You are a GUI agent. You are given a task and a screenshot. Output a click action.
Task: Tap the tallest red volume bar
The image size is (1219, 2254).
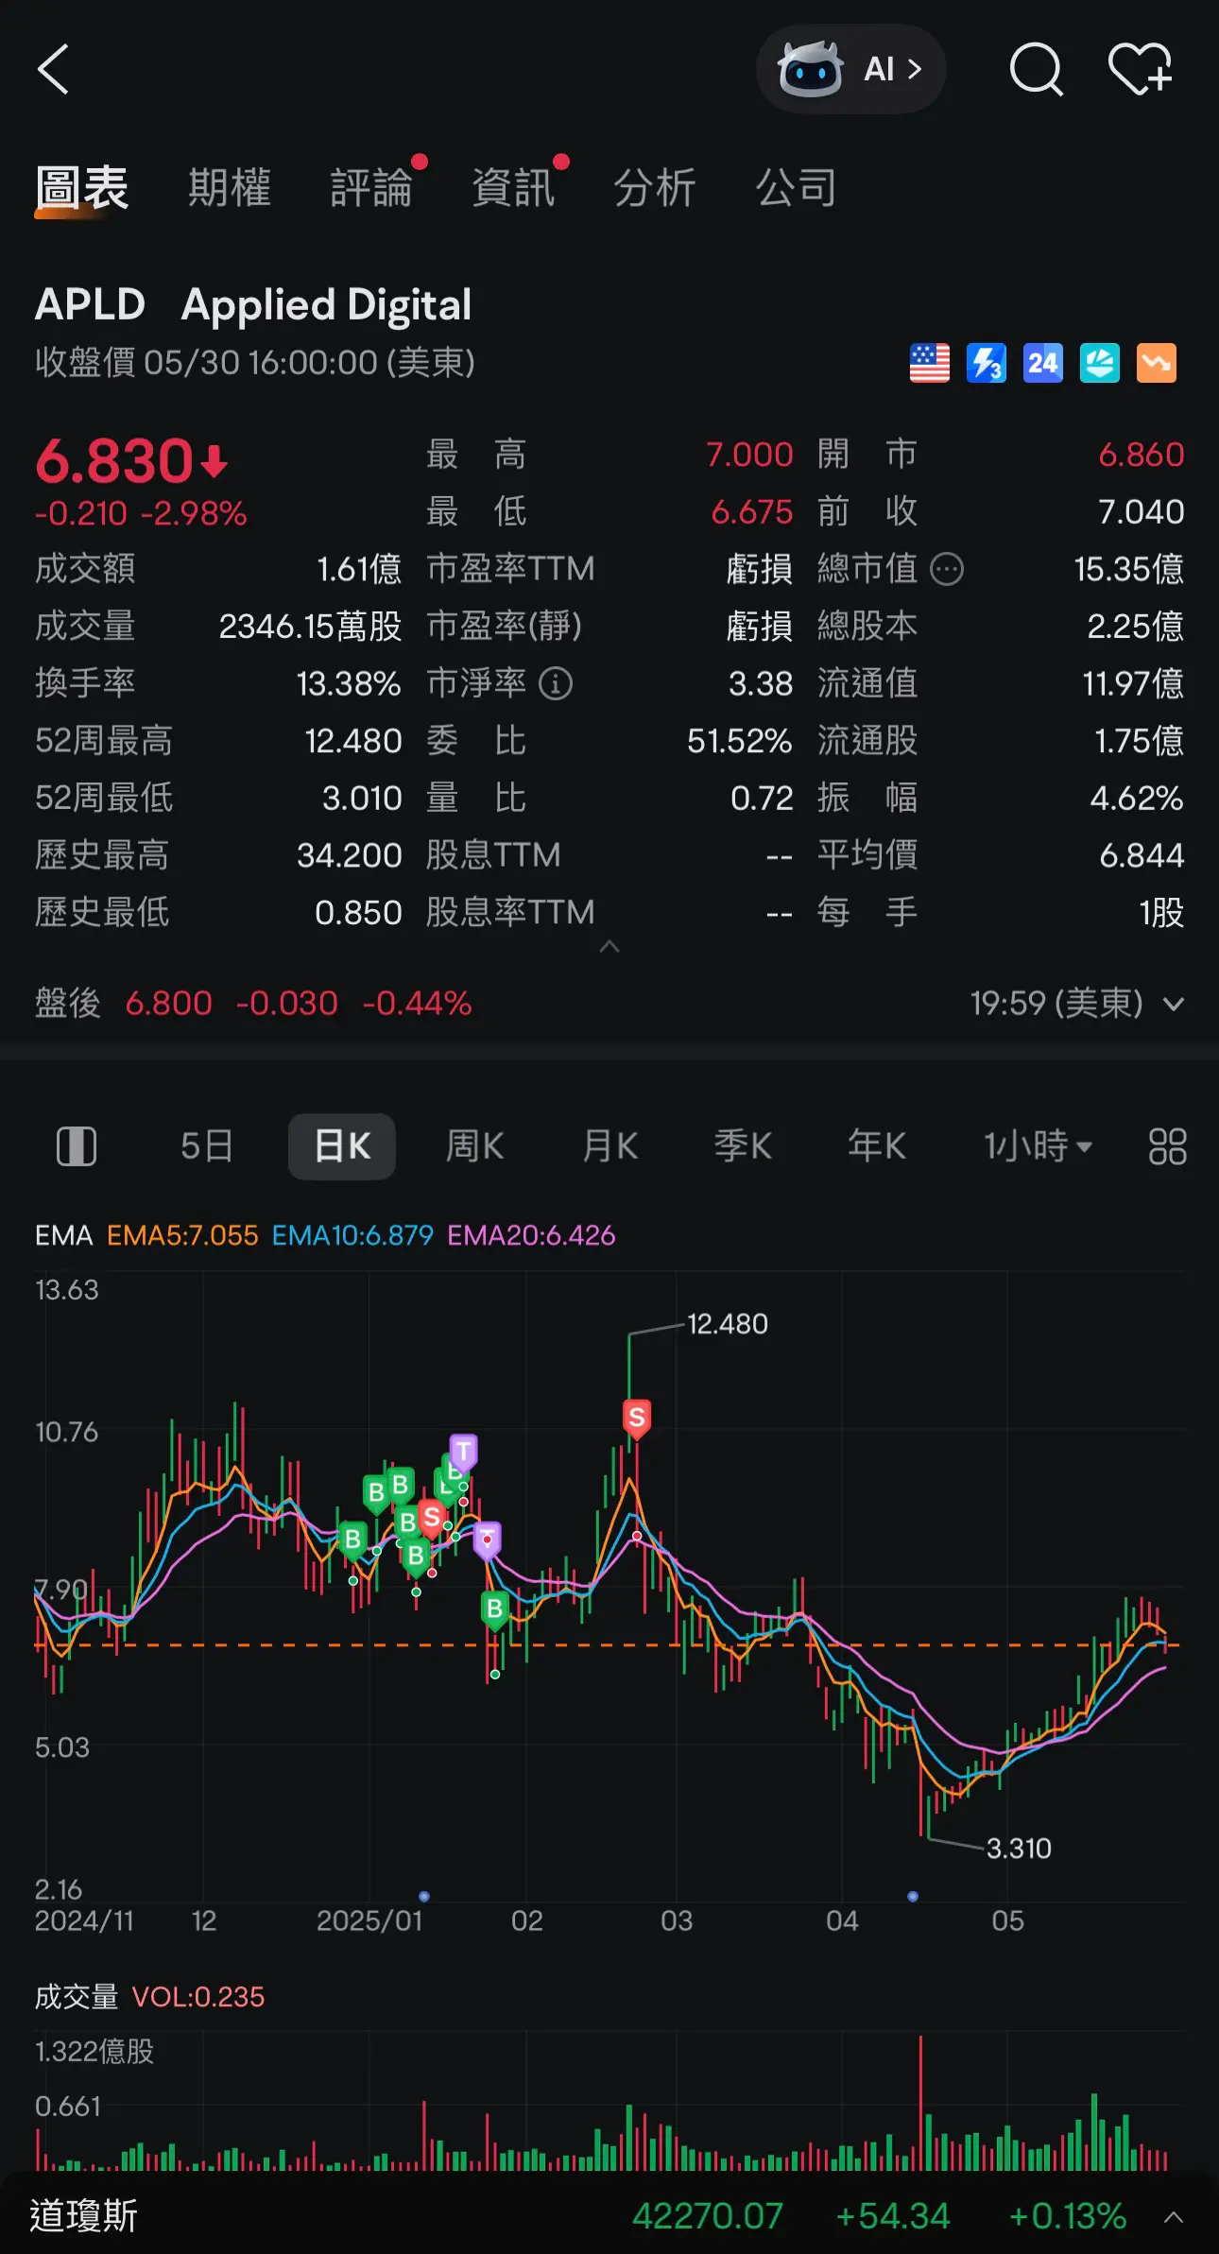[x=920, y=2103]
